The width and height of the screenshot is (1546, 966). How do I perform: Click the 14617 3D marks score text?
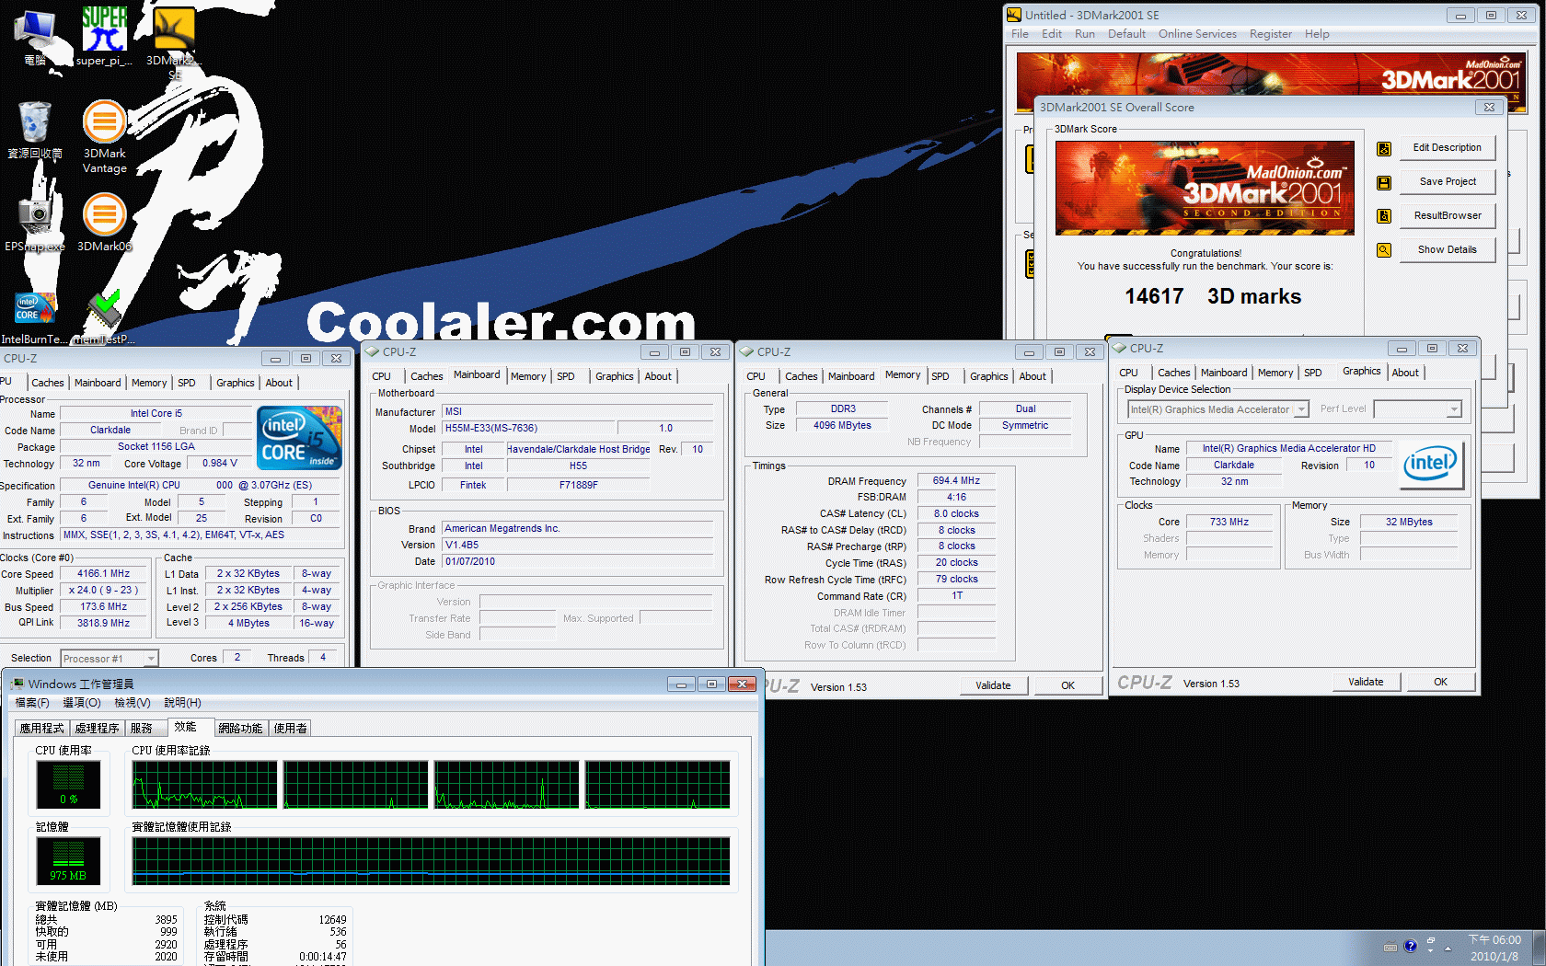point(1212,296)
